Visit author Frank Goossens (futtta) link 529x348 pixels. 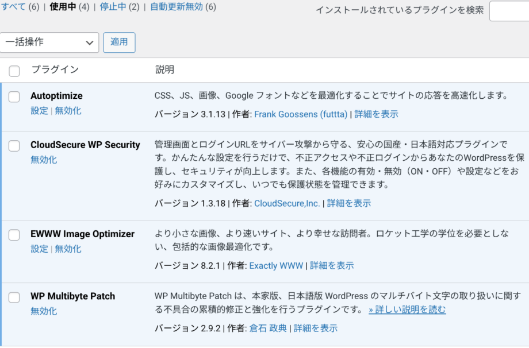(301, 114)
